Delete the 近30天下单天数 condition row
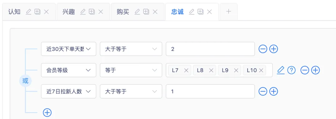This screenshot has width=336, height=119. (x=263, y=49)
